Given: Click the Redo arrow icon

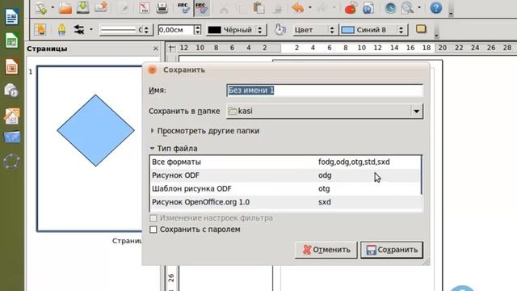Looking at the screenshot, I should point(322,7).
